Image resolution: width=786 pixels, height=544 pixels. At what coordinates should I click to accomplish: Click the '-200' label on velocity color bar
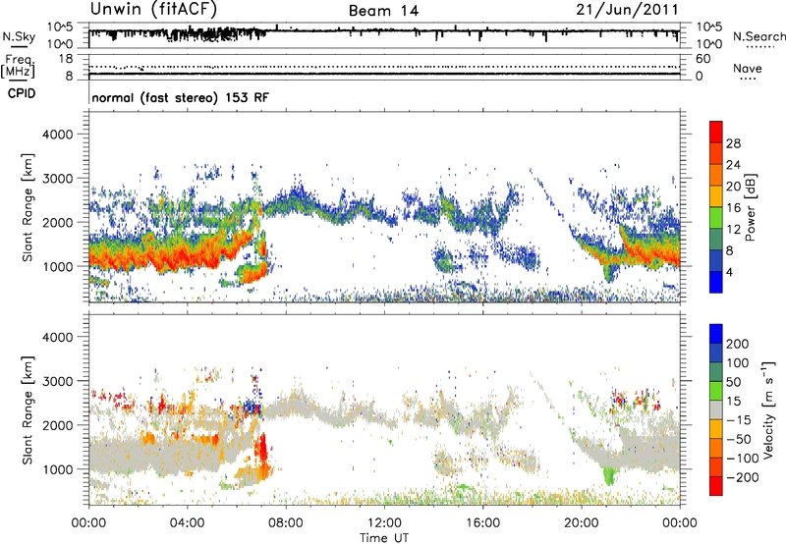point(743,477)
